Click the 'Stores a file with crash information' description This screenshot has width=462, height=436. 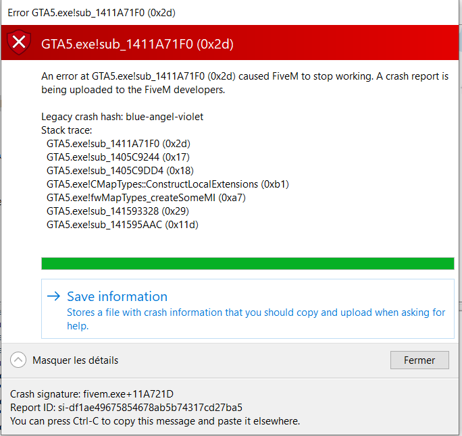pyautogui.click(x=256, y=319)
